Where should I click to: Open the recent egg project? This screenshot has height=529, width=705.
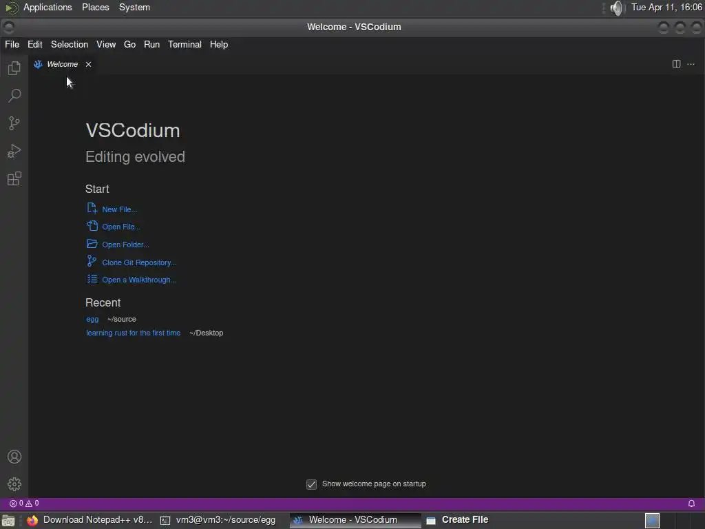(x=92, y=319)
